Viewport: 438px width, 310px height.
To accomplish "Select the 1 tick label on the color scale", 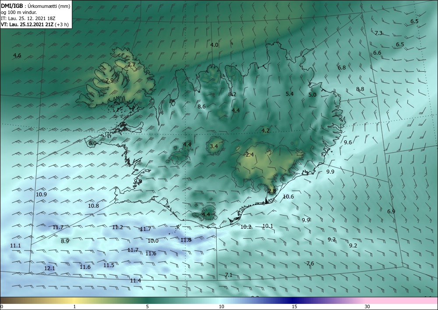I will [74, 307].
